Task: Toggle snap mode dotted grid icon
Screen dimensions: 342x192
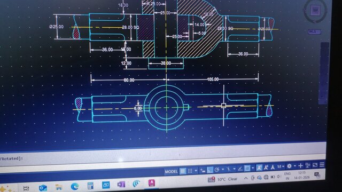Action: [x=190, y=171]
